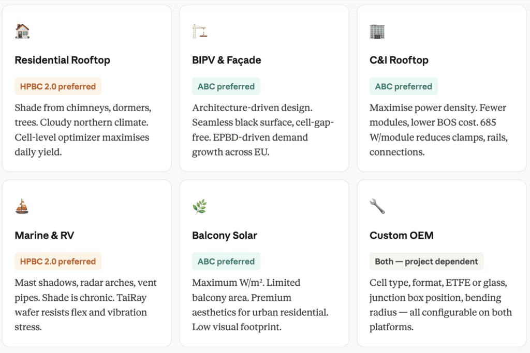Select the C&I Rooftop card title
This screenshot has height=353, width=530.
399,60
